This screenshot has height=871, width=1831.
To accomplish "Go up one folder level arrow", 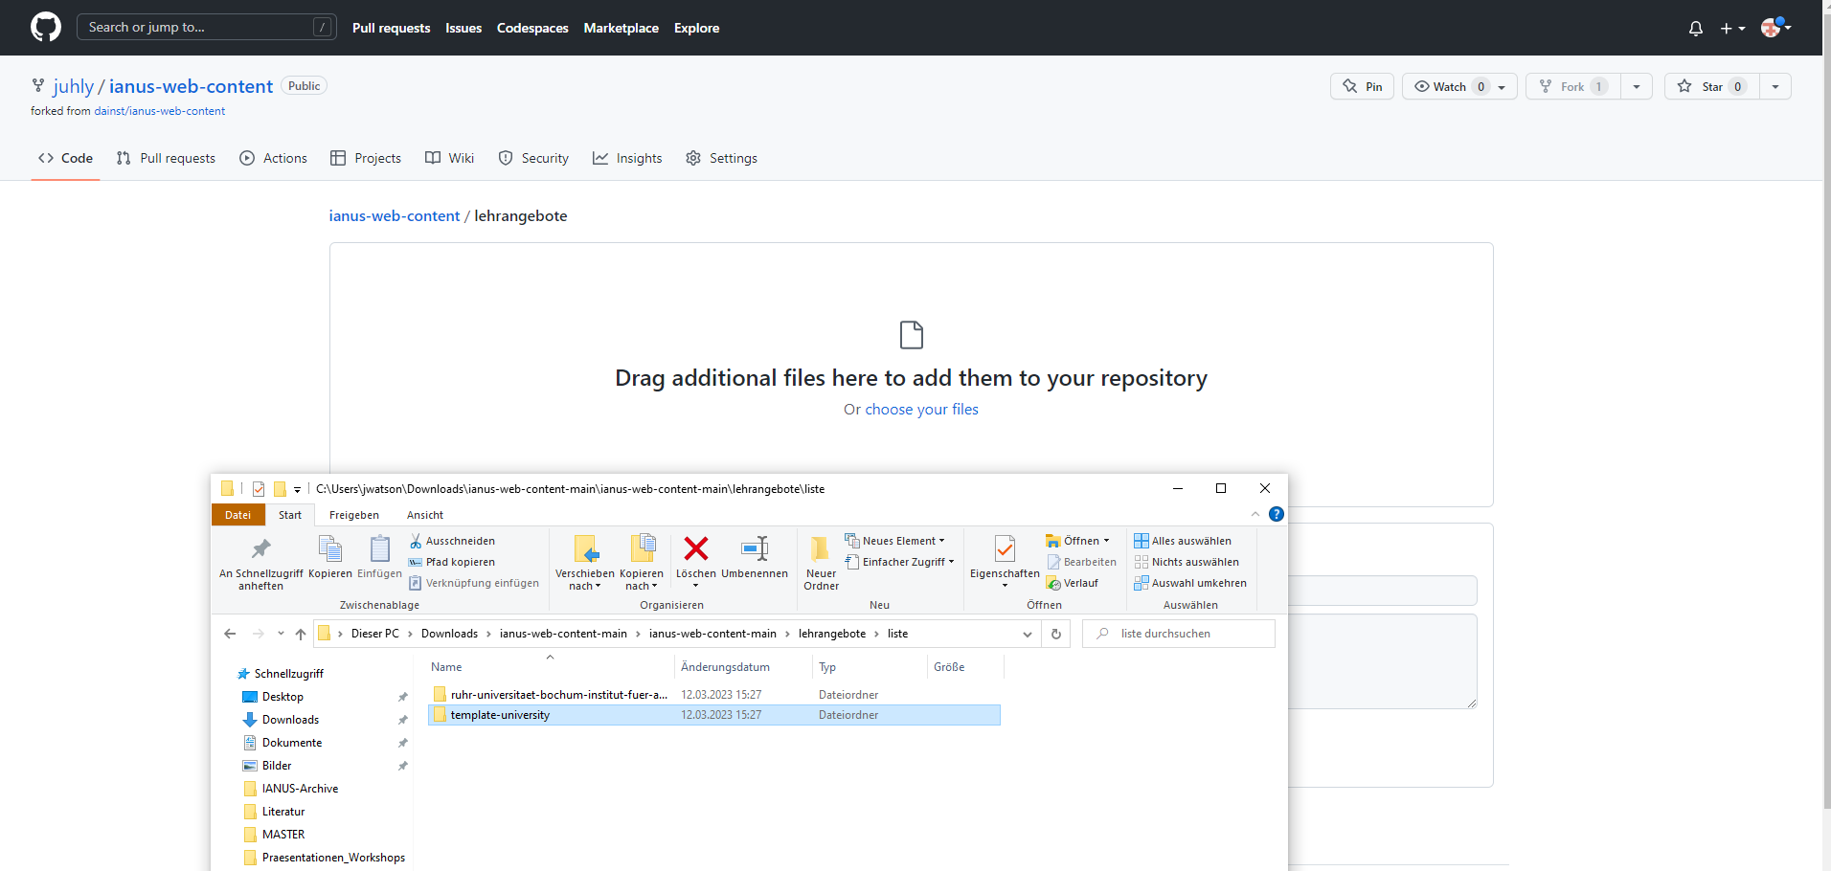I will click(x=301, y=634).
